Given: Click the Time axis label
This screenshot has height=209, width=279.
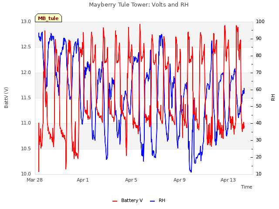Looking at the screenshot, I should click(247, 187).
